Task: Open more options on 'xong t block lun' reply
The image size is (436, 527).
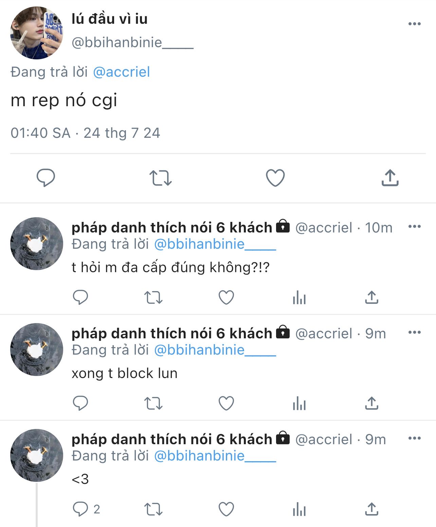Action: pos(414,333)
